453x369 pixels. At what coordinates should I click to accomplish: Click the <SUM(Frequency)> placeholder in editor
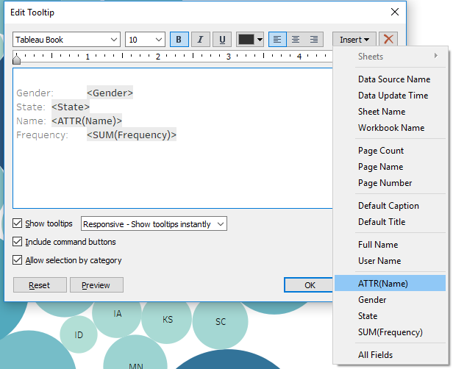click(132, 135)
